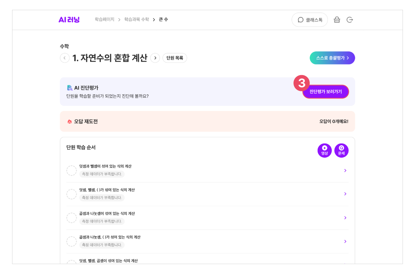
Task: Click the 오답 재도전 flame icon
Action: click(70, 122)
